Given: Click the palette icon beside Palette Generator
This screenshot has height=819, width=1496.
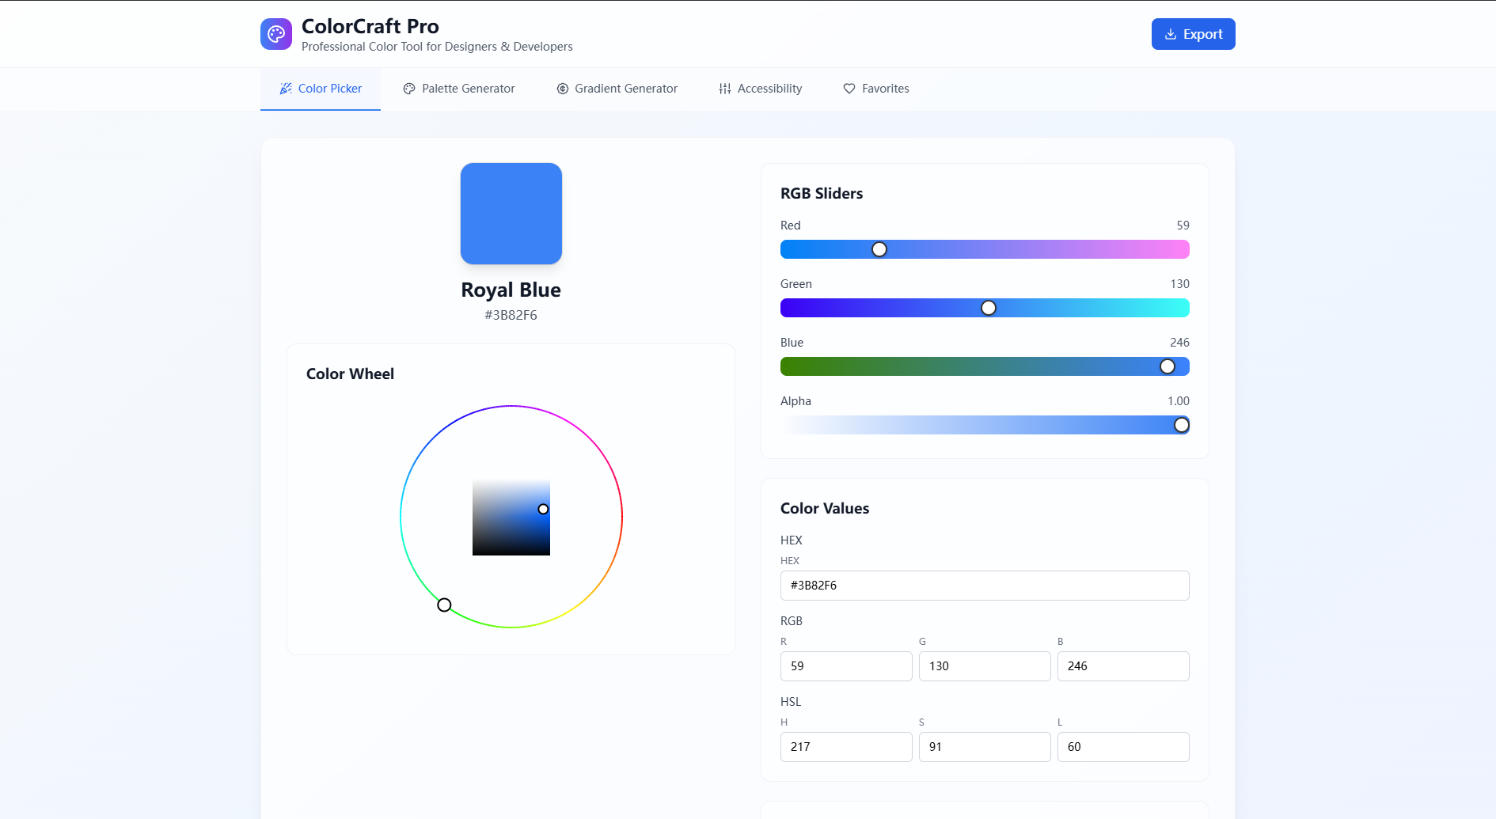Looking at the screenshot, I should (x=408, y=88).
